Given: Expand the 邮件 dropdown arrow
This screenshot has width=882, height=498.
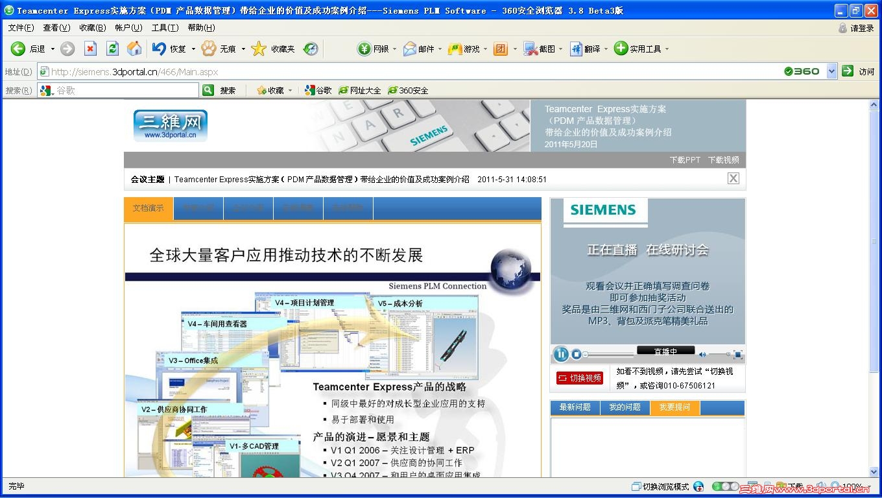Looking at the screenshot, I should click(440, 49).
